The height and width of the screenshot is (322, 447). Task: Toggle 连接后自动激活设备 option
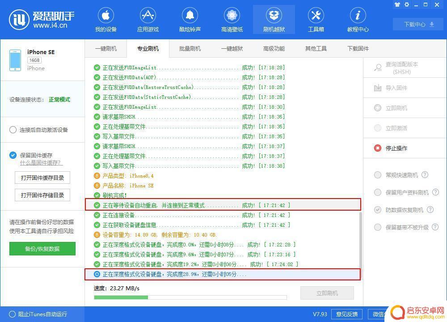tap(13, 130)
